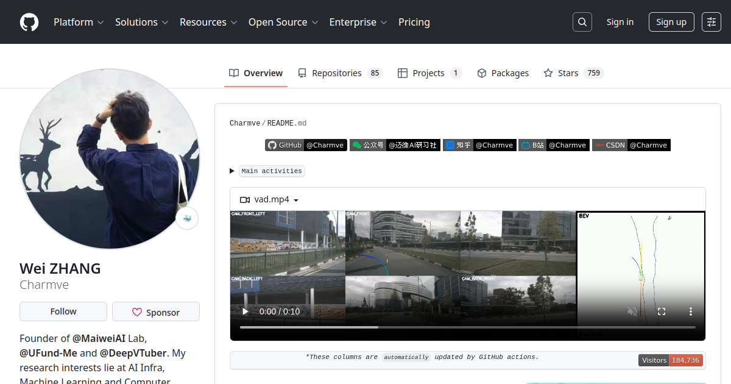Click the Docker whale status badge

188,218
